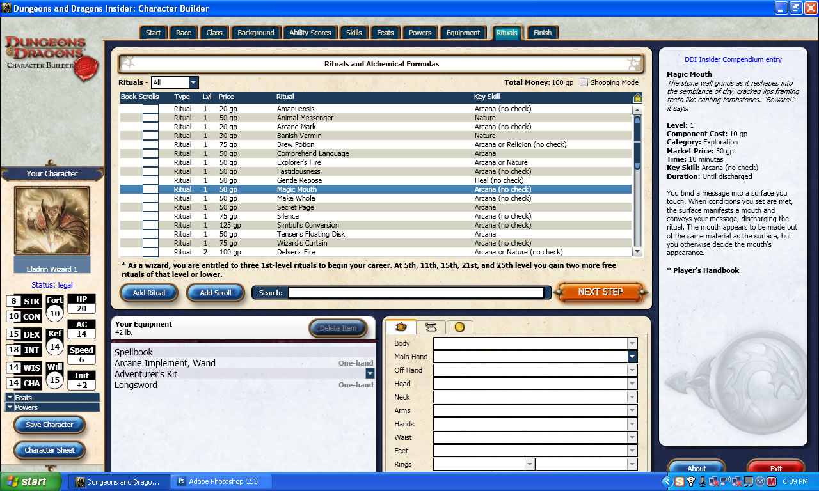Open the Adventurer's Kit dropdown arrow

(x=370, y=373)
